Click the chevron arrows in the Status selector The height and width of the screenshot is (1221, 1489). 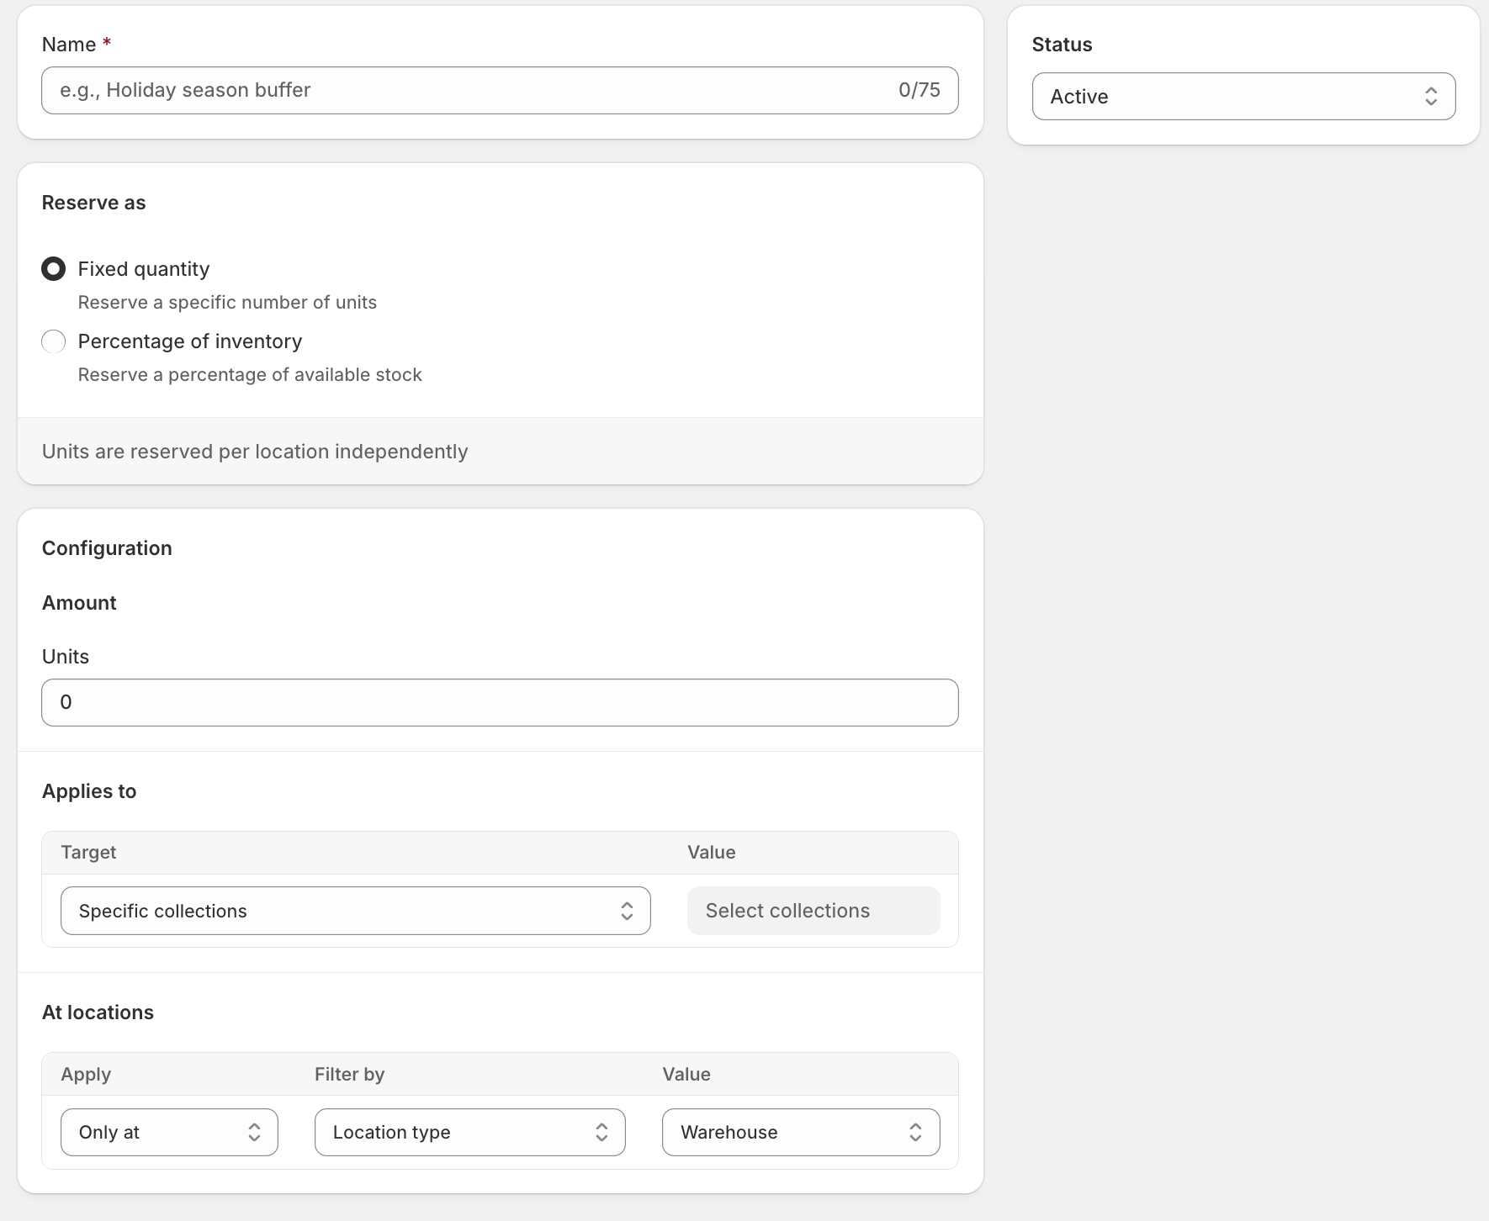(x=1430, y=97)
